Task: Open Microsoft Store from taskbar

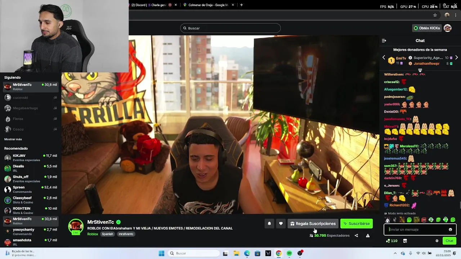Action: click(257, 253)
